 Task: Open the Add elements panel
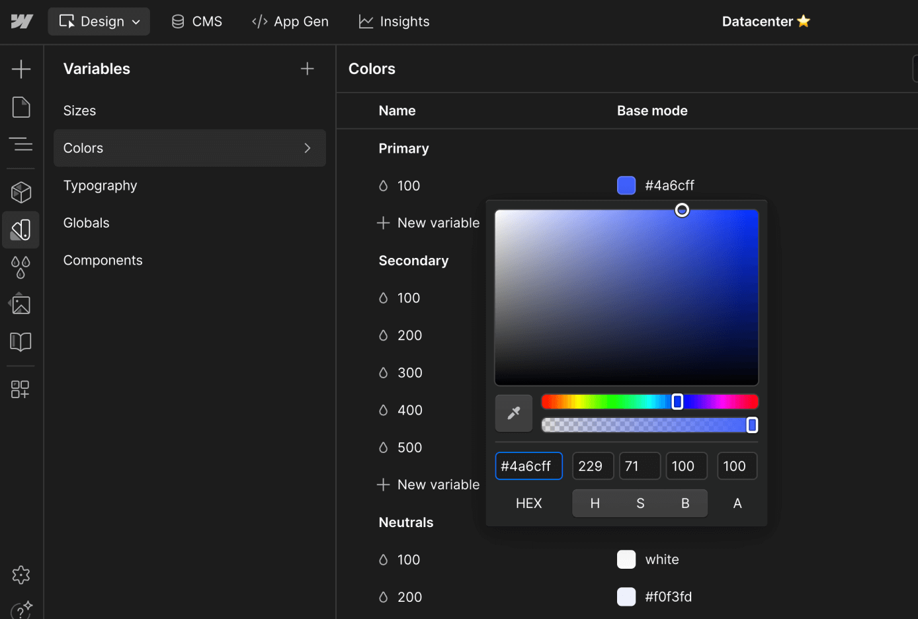point(21,68)
